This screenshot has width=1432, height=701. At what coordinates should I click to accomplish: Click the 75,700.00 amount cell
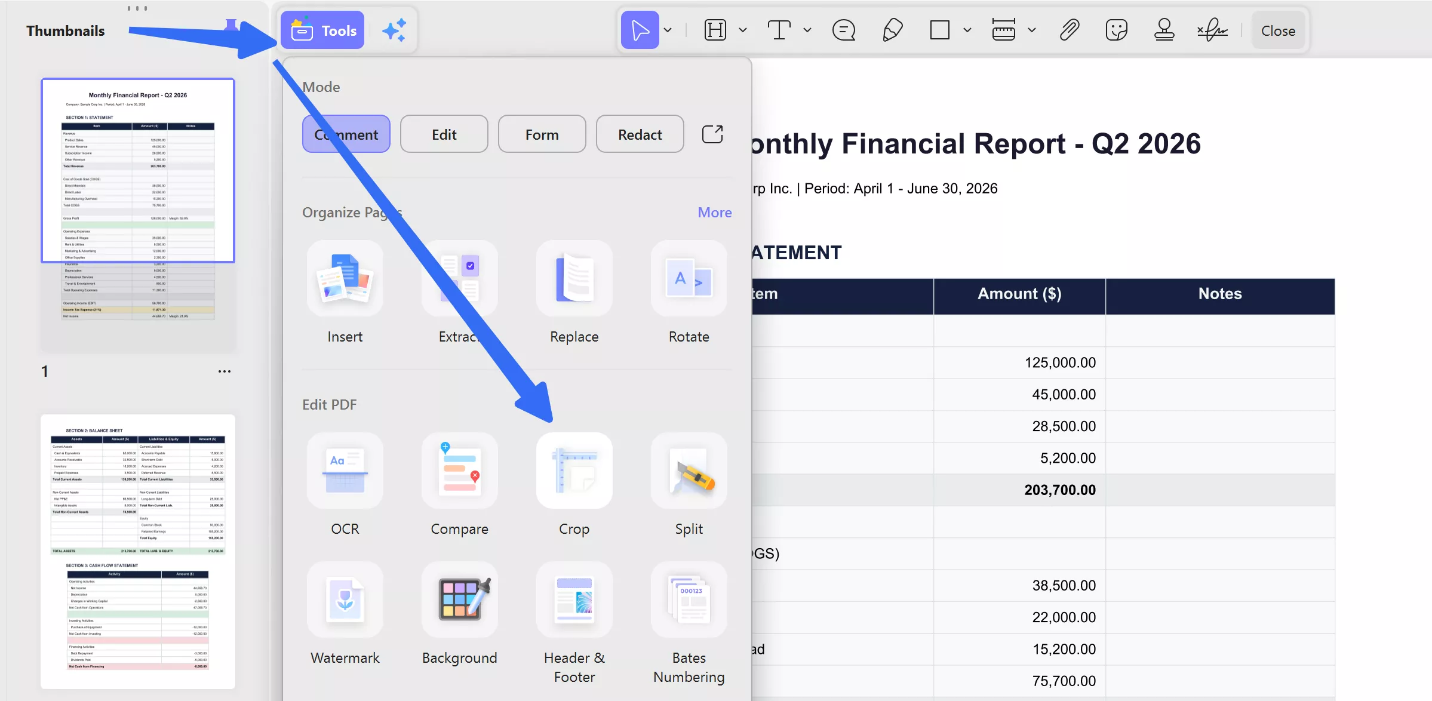click(x=1019, y=681)
